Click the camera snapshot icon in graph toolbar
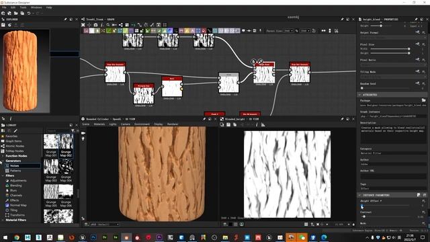430x242 pixels. tap(95, 25)
